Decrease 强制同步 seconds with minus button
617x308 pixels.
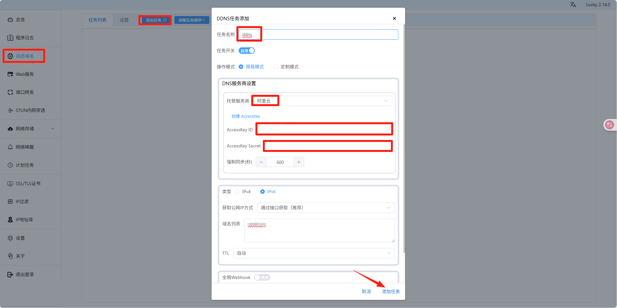[x=261, y=162]
